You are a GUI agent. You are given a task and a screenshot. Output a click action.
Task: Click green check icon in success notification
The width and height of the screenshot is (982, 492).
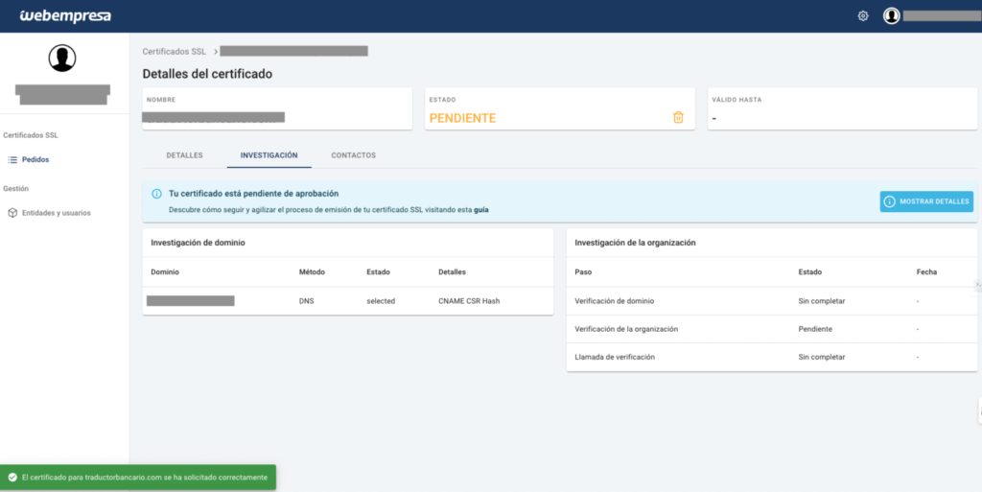pos(12,478)
